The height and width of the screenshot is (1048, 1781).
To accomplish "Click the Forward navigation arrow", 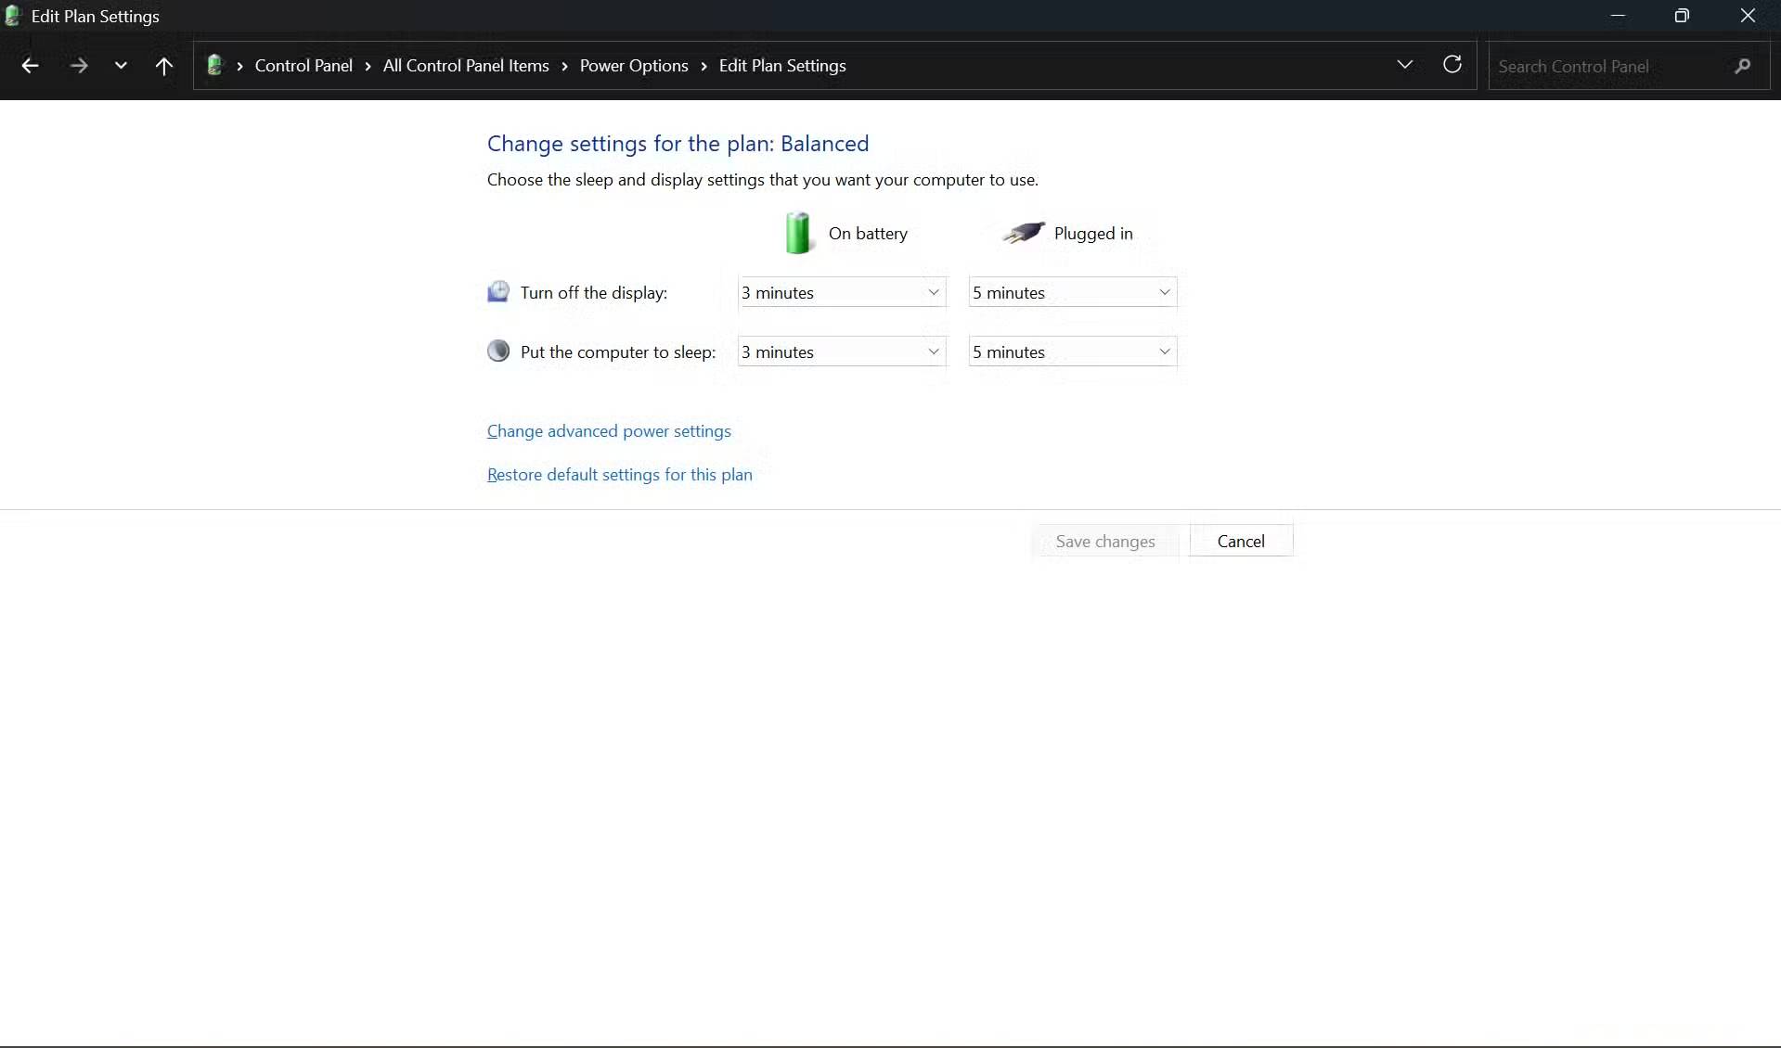I will [x=80, y=65].
